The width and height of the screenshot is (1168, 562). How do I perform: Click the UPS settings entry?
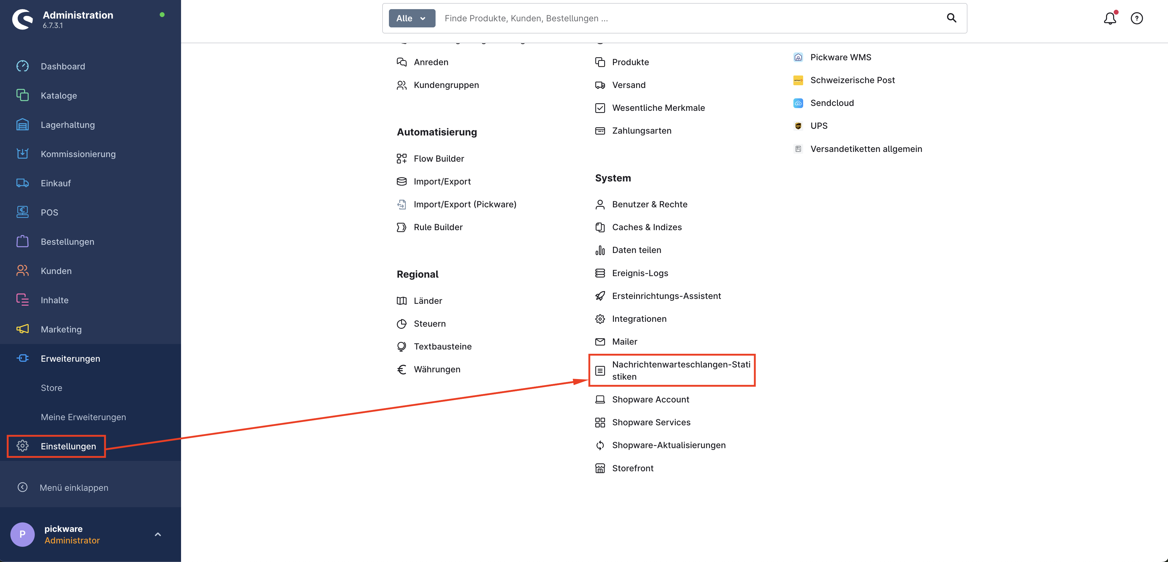click(x=818, y=126)
